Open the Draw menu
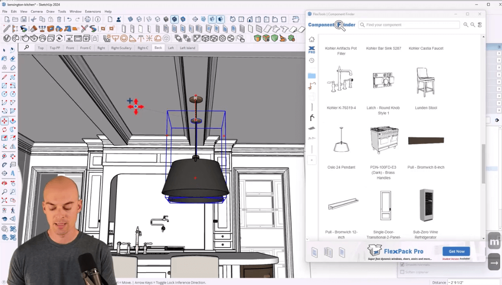Image resolution: width=502 pixels, height=285 pixels. [50, 11]
